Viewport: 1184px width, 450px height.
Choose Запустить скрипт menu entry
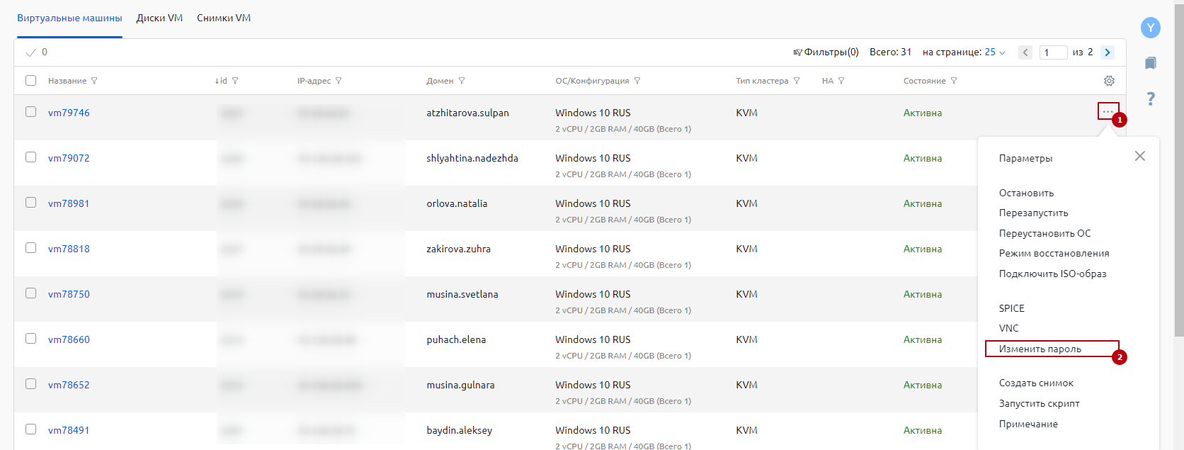click(x=1039, y=403)
